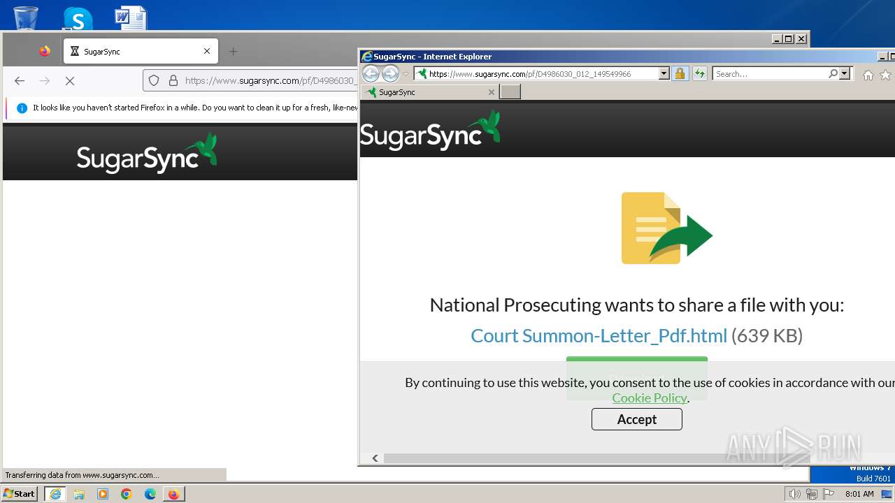Screen dimensions: 895x503
Task: Go back in Firefox
Action: 20,81
